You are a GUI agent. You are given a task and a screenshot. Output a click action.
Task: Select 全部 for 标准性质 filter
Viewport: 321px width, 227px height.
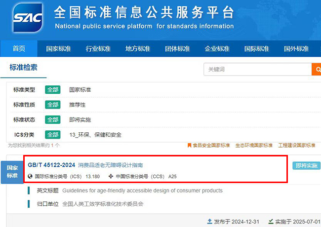coord(53,105)
